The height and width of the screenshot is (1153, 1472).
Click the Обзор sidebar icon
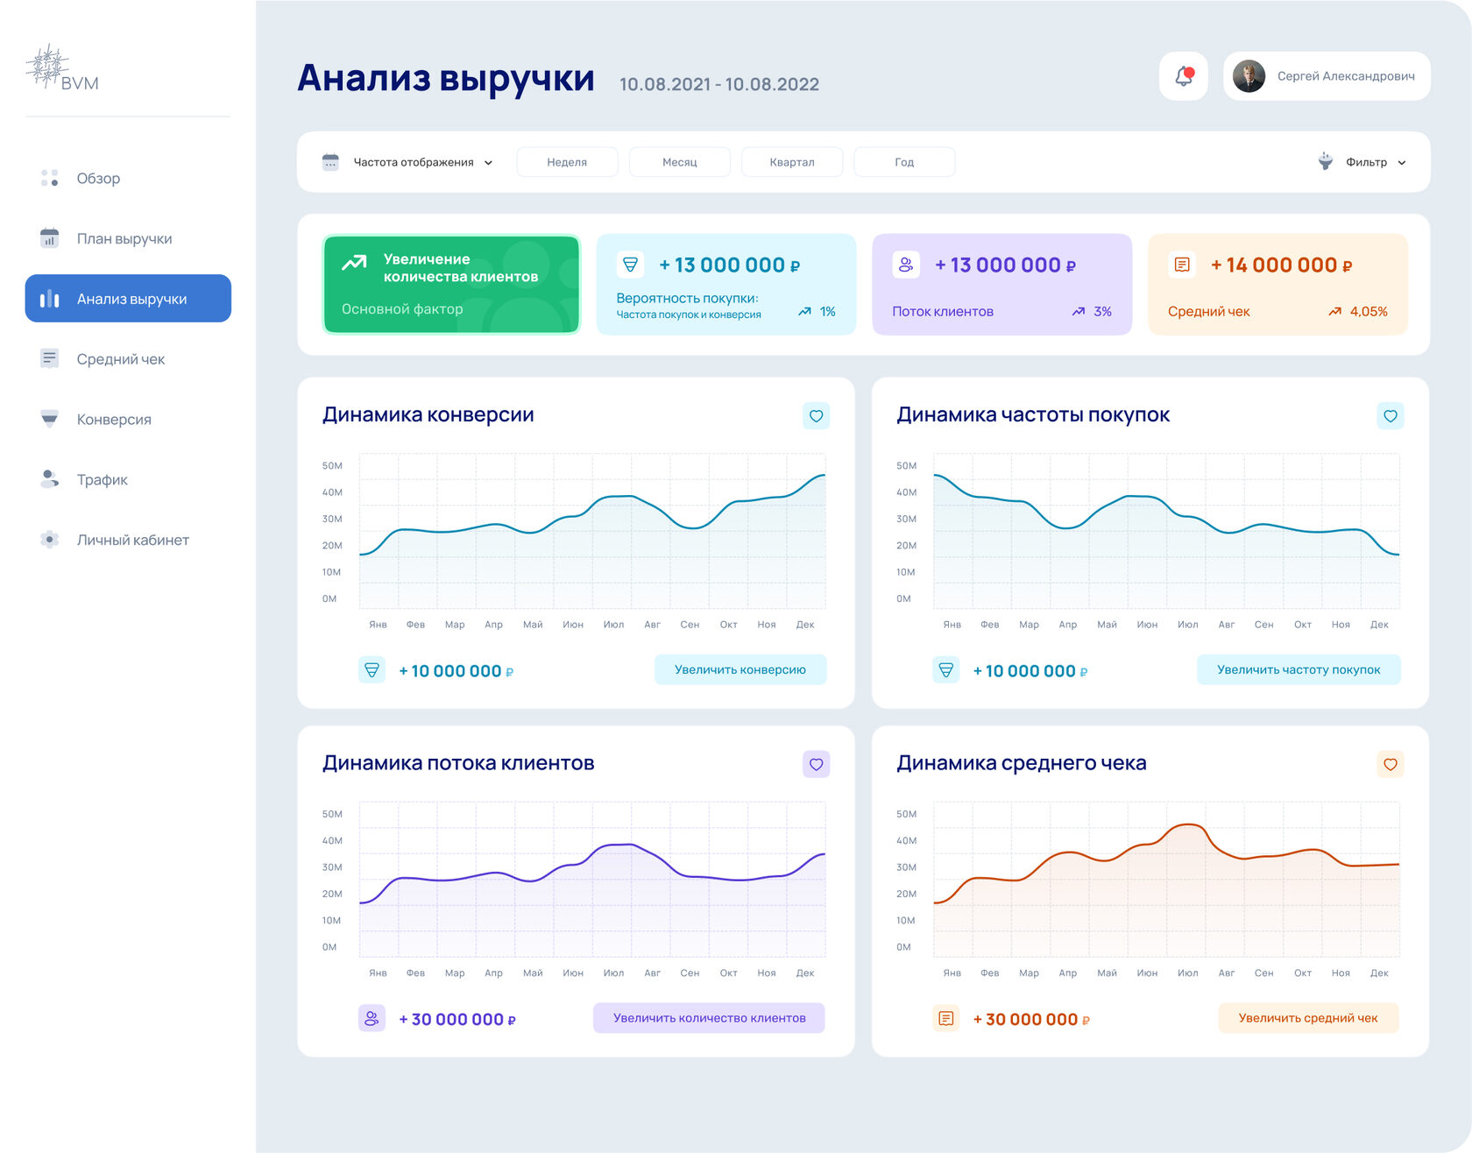pos(50,178)
